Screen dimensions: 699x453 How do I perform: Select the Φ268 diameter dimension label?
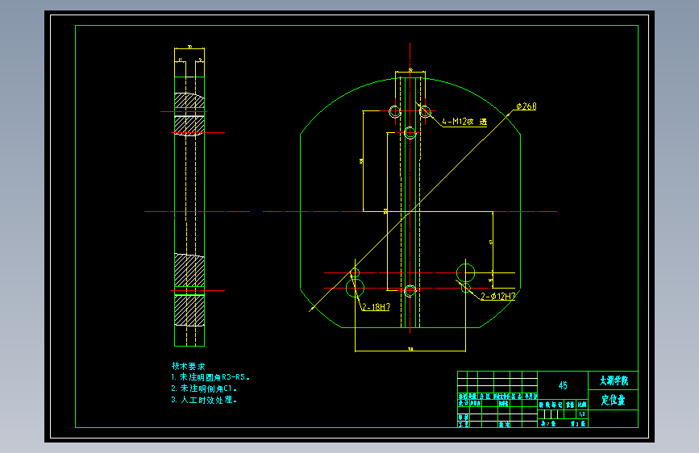coord(526,106)
